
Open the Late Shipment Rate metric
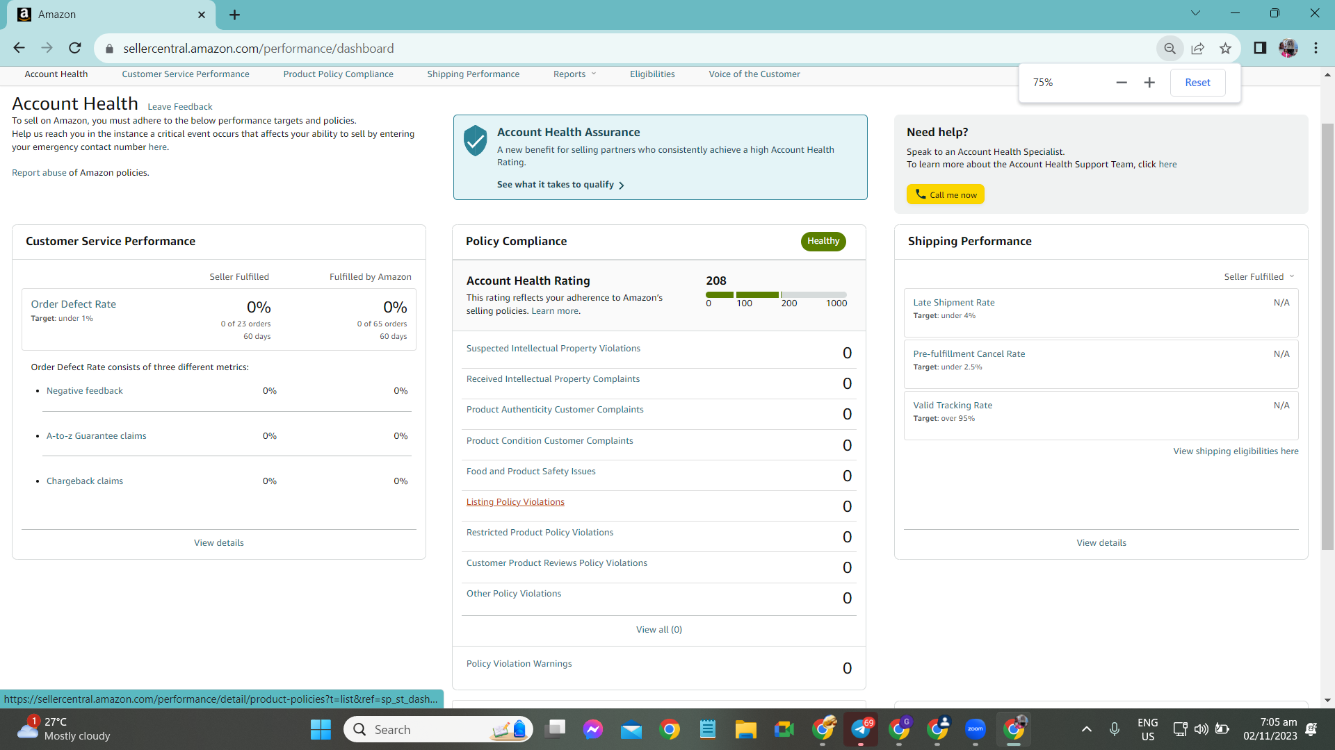coord(954,303)
